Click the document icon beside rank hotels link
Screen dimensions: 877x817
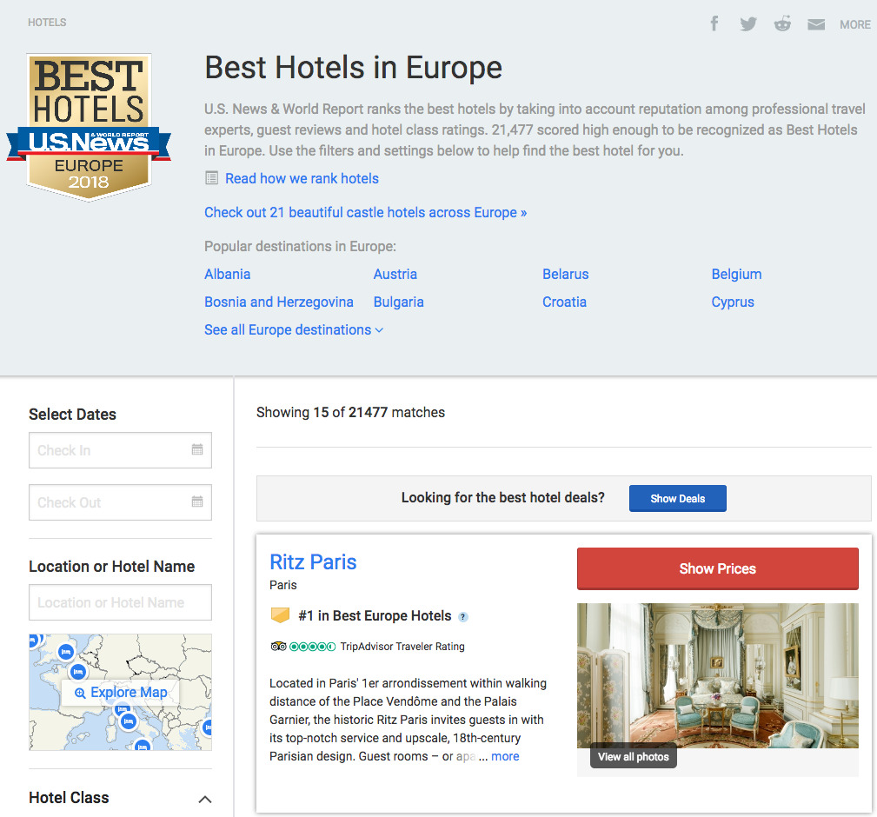pos(211,178)
